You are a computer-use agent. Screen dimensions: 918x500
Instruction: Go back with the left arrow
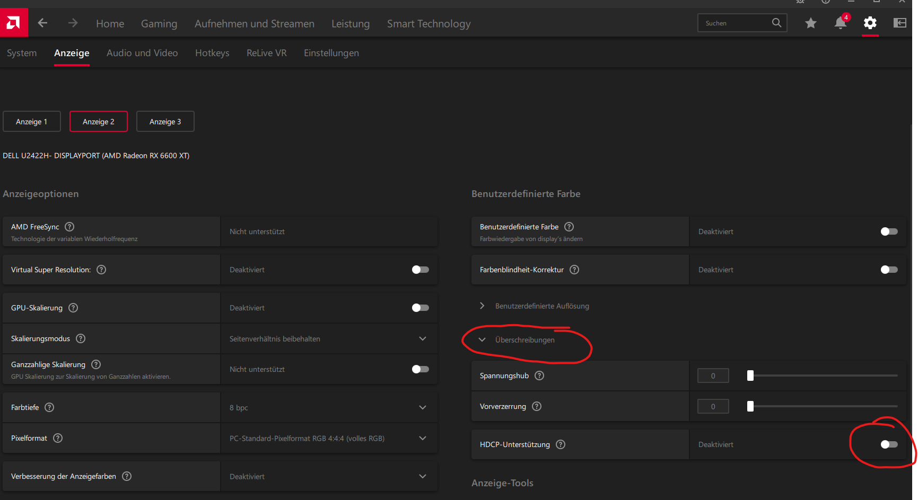(x=43, y=23)
